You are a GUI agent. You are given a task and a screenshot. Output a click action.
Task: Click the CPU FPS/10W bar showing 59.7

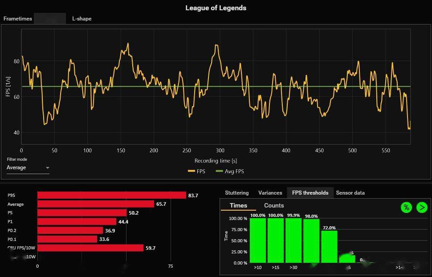tap(90, 248)
